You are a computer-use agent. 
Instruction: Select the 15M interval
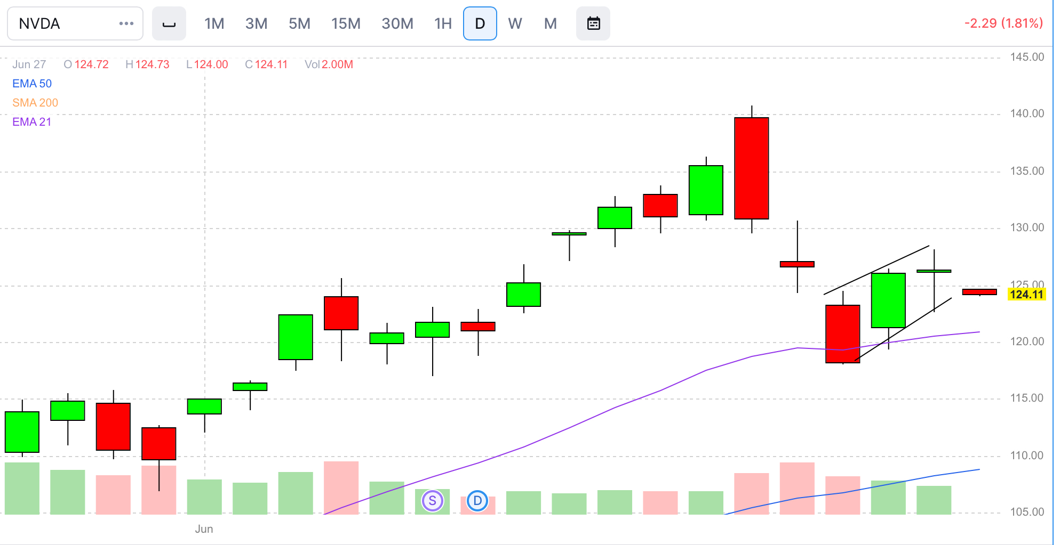(345, 23)
